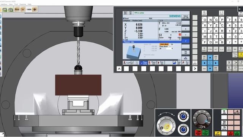Click the blue cursor left arrow key
243x137 pixels.
(x=204, y=63)
